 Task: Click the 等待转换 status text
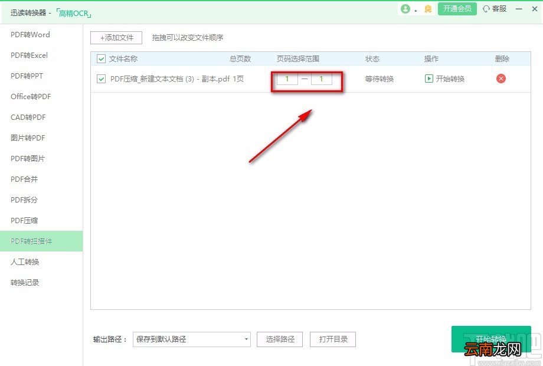379,79
